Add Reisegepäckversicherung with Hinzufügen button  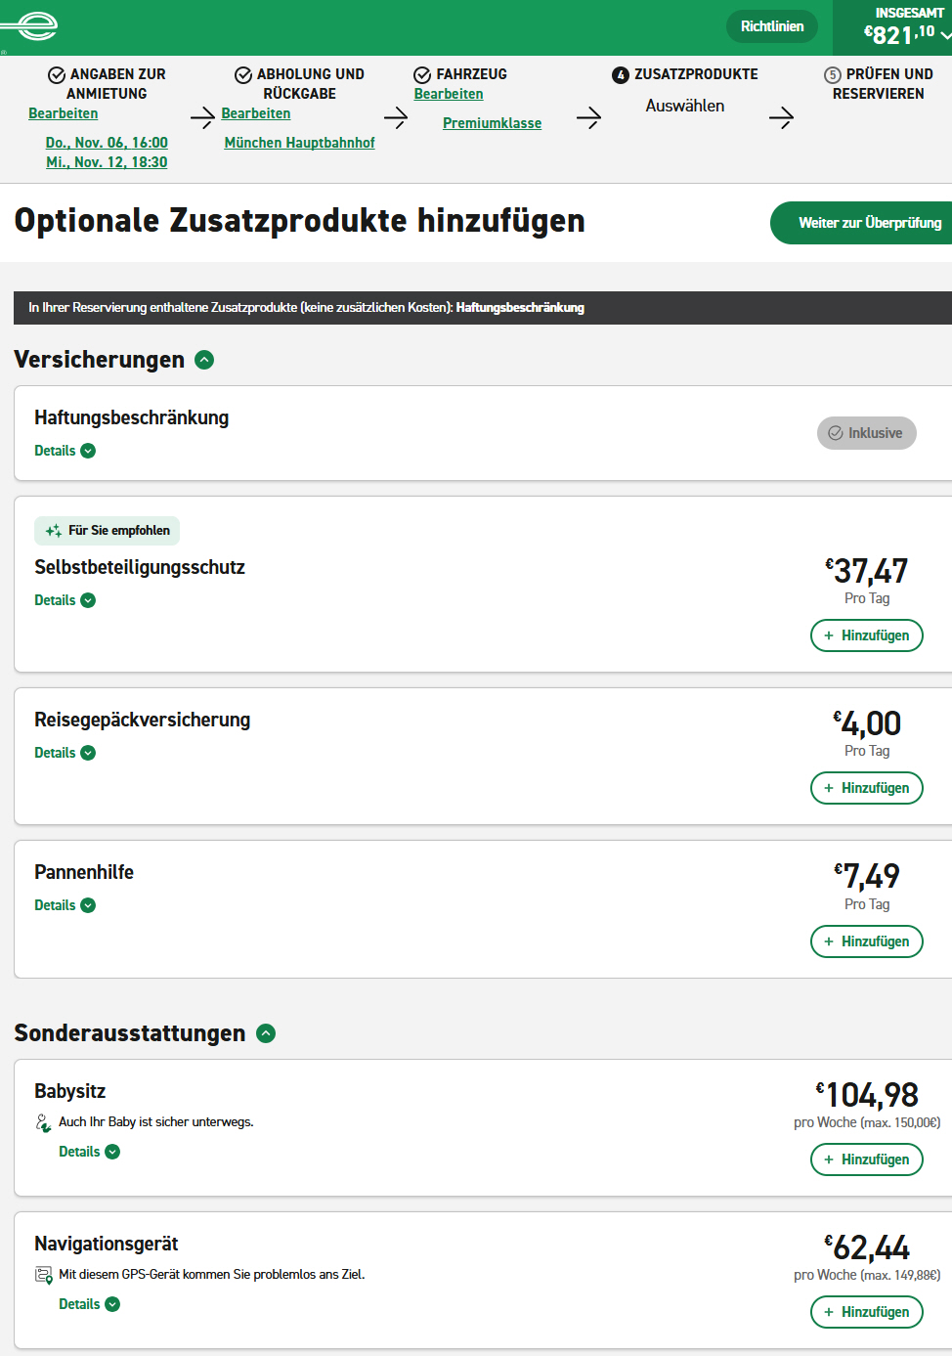point(866,788)
